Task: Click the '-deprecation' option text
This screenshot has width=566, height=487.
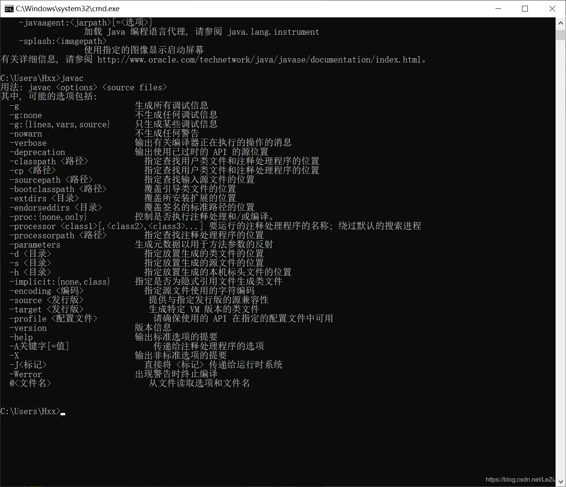Action: (x=37, y=152)
